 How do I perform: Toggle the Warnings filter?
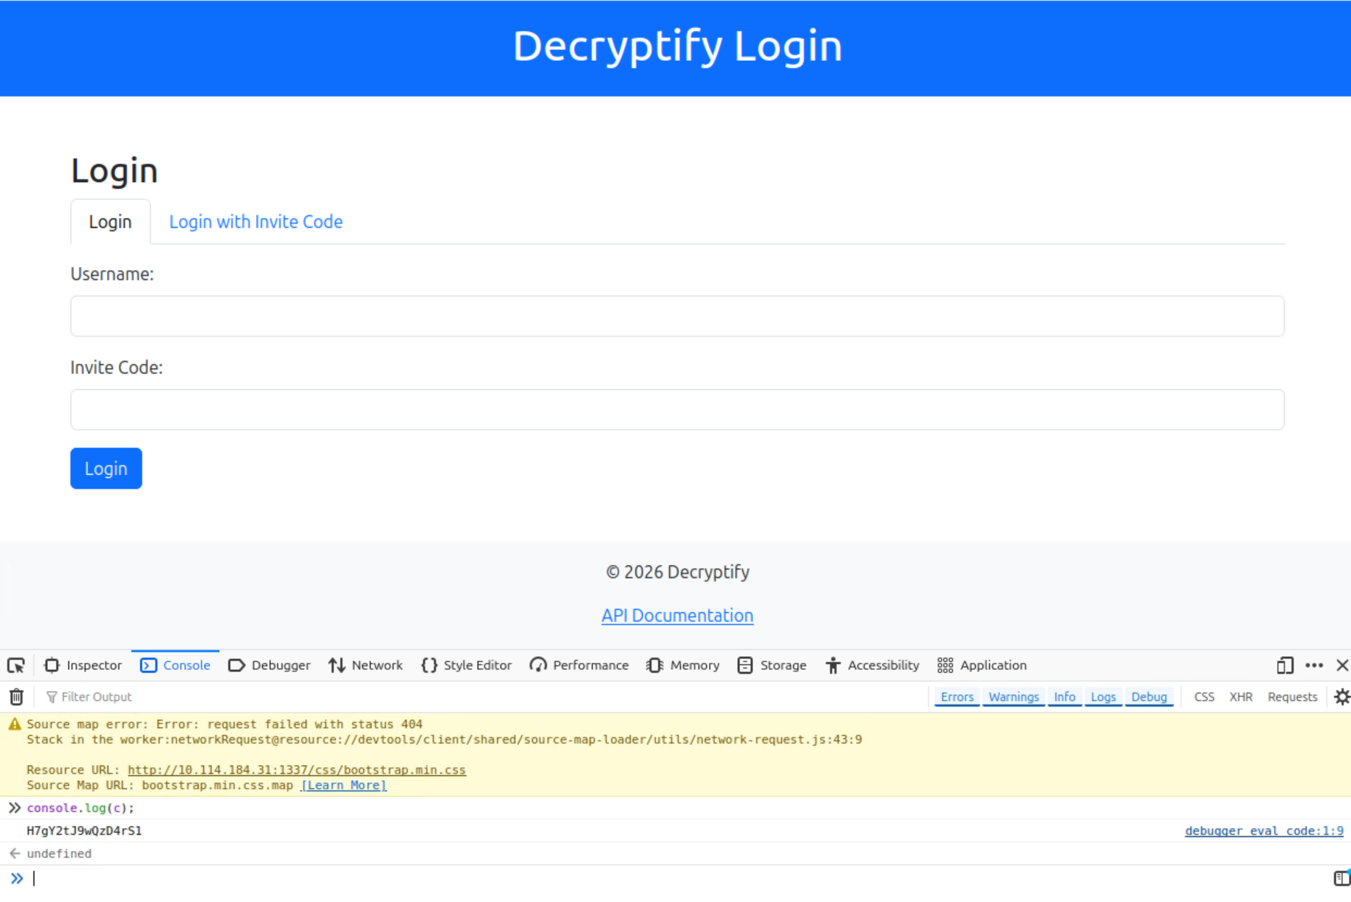click(1014, 698)
